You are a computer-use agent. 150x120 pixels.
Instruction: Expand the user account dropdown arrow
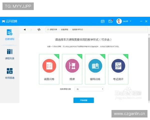[x=130, y=21]
